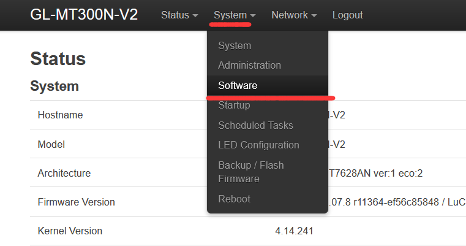466x246 pixels.
Task: Click the Hostname row label
Action: (x=60, y=115)
